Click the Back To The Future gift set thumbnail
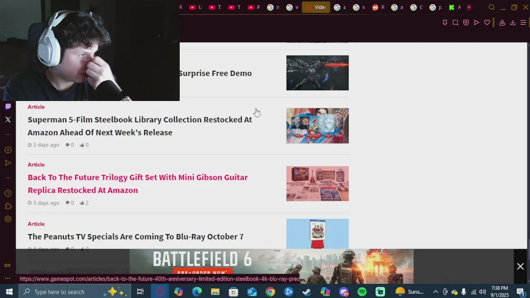Viewport: 530px width, 298px height. (318, 184)
